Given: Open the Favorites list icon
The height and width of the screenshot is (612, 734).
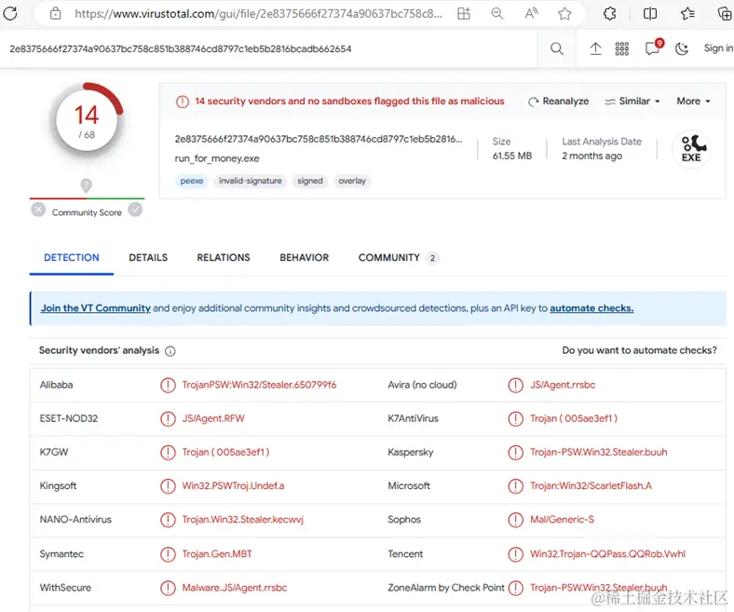Looking at the screenshot, I should [x=687, y=14].
